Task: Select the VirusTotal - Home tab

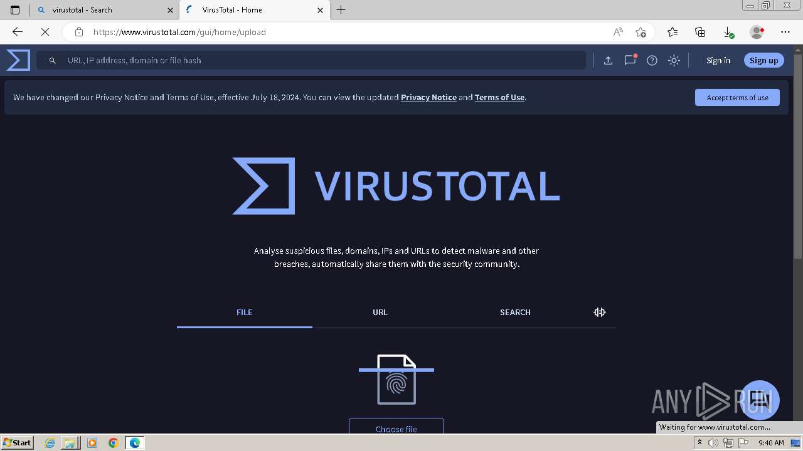Action: (x=254, y=10)
